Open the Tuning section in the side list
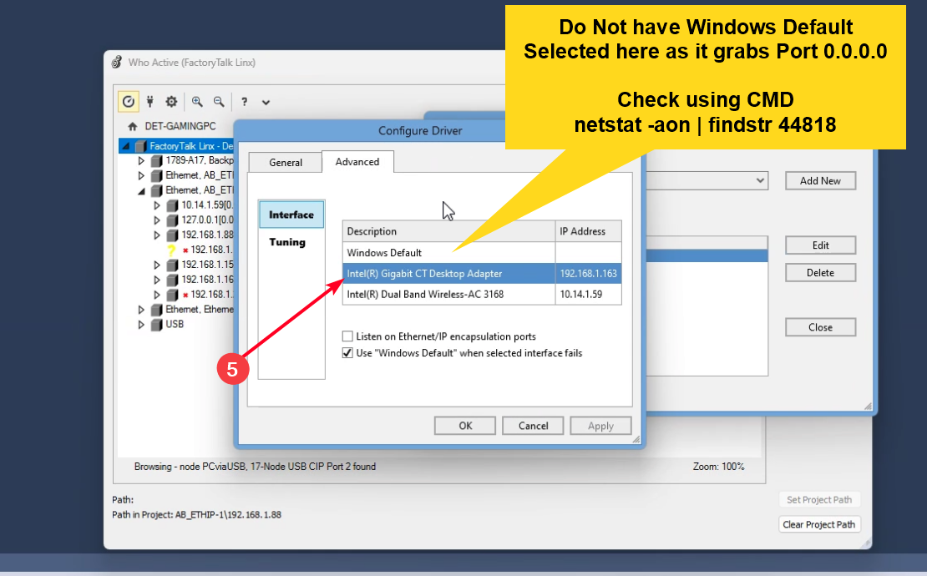This screenshot has height=576, width=927. 287,241
